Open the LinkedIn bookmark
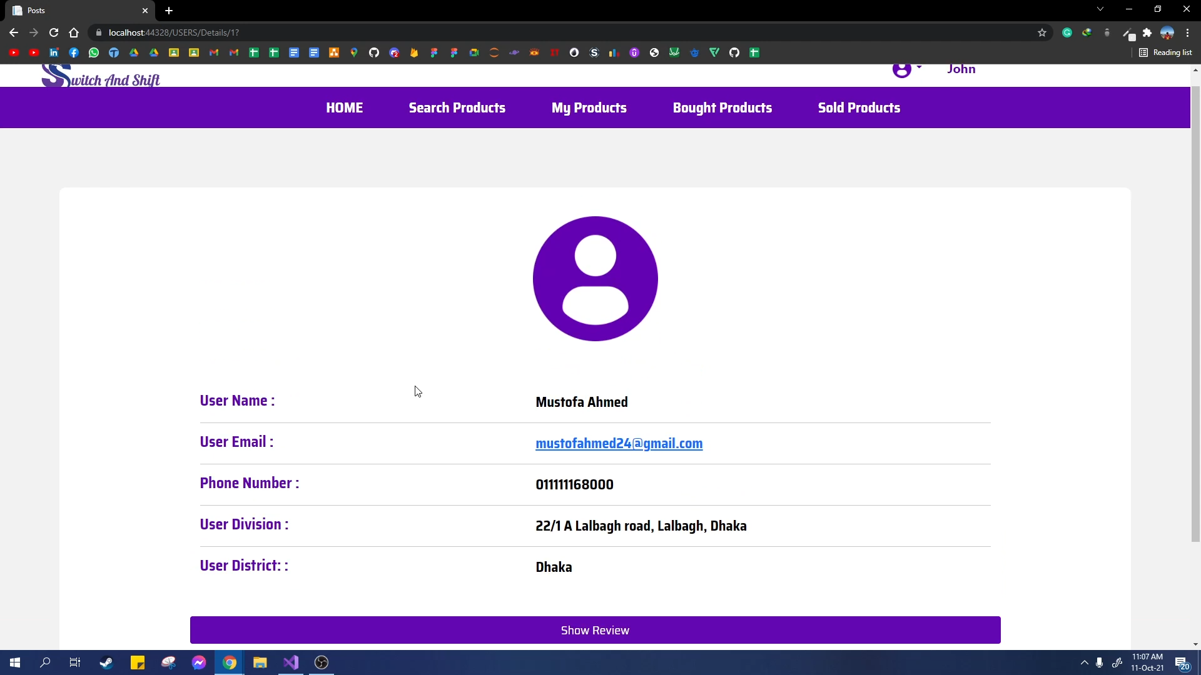Viewport: 1201px width, 675px height. (x=54, y=52)
